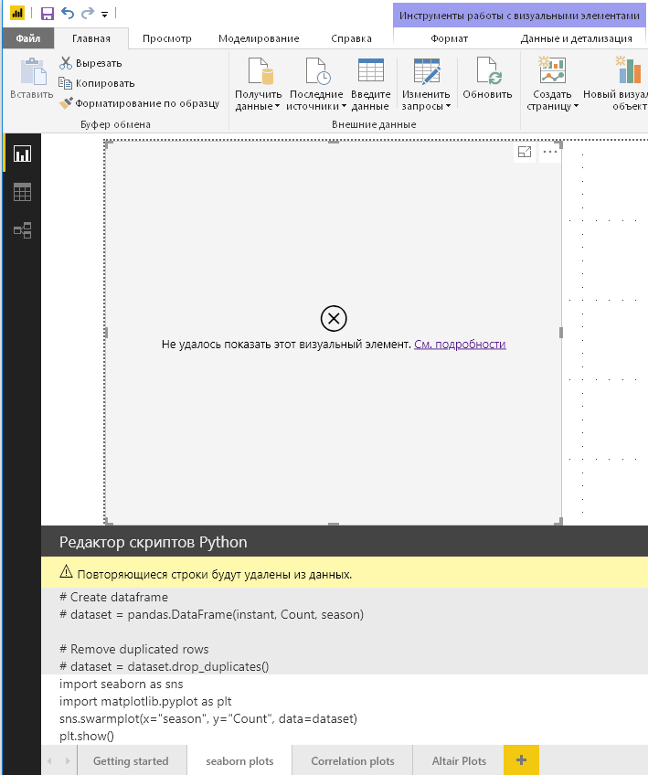Image resolution: width=648 pixels, height=775 pixels.
Task: Open the visual's more options ellipsis
Action: 549,153
